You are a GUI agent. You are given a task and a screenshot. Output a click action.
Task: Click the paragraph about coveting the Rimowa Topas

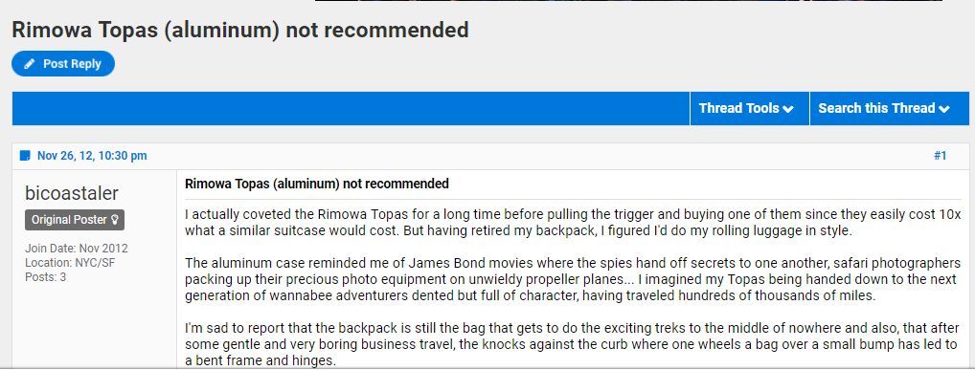(x=573, y=223)
